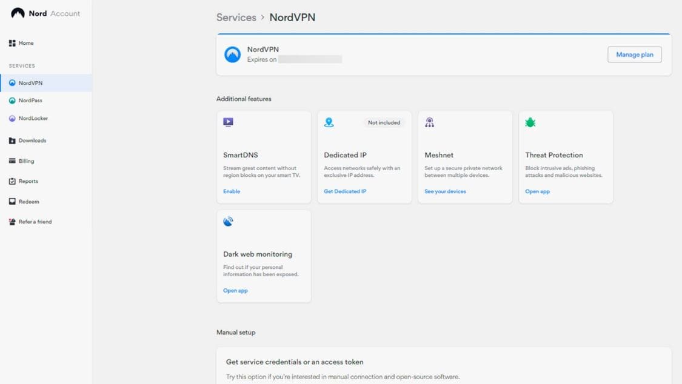The height and width of the screenshot is (384, 682).
Task: Go to Downloads in the sidebar
Action: point(32,141)
